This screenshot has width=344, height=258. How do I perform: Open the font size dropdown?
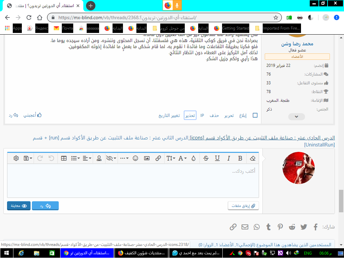coord(170,158)
